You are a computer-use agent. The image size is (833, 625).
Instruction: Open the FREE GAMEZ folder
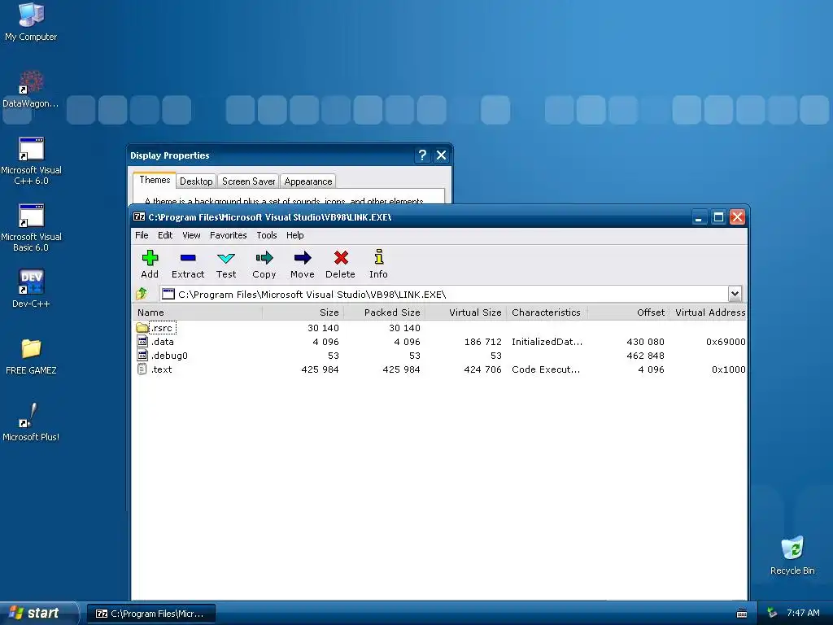point(31,356)
